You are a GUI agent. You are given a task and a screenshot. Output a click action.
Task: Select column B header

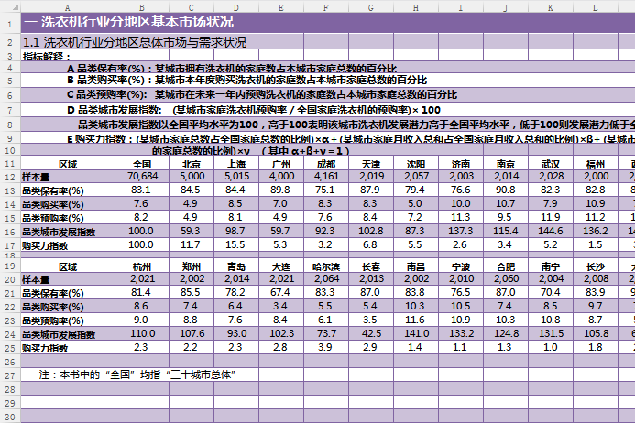(x=141, y=7)
